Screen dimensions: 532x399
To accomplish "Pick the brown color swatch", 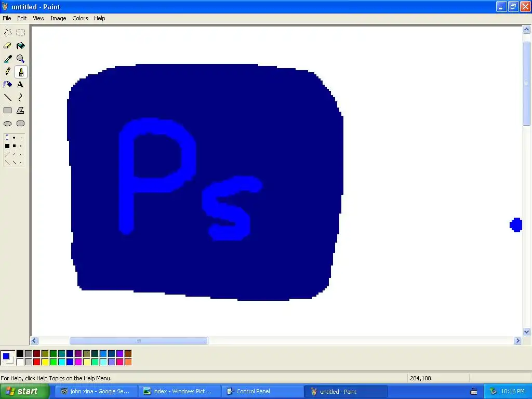I will tap(128, 353).
